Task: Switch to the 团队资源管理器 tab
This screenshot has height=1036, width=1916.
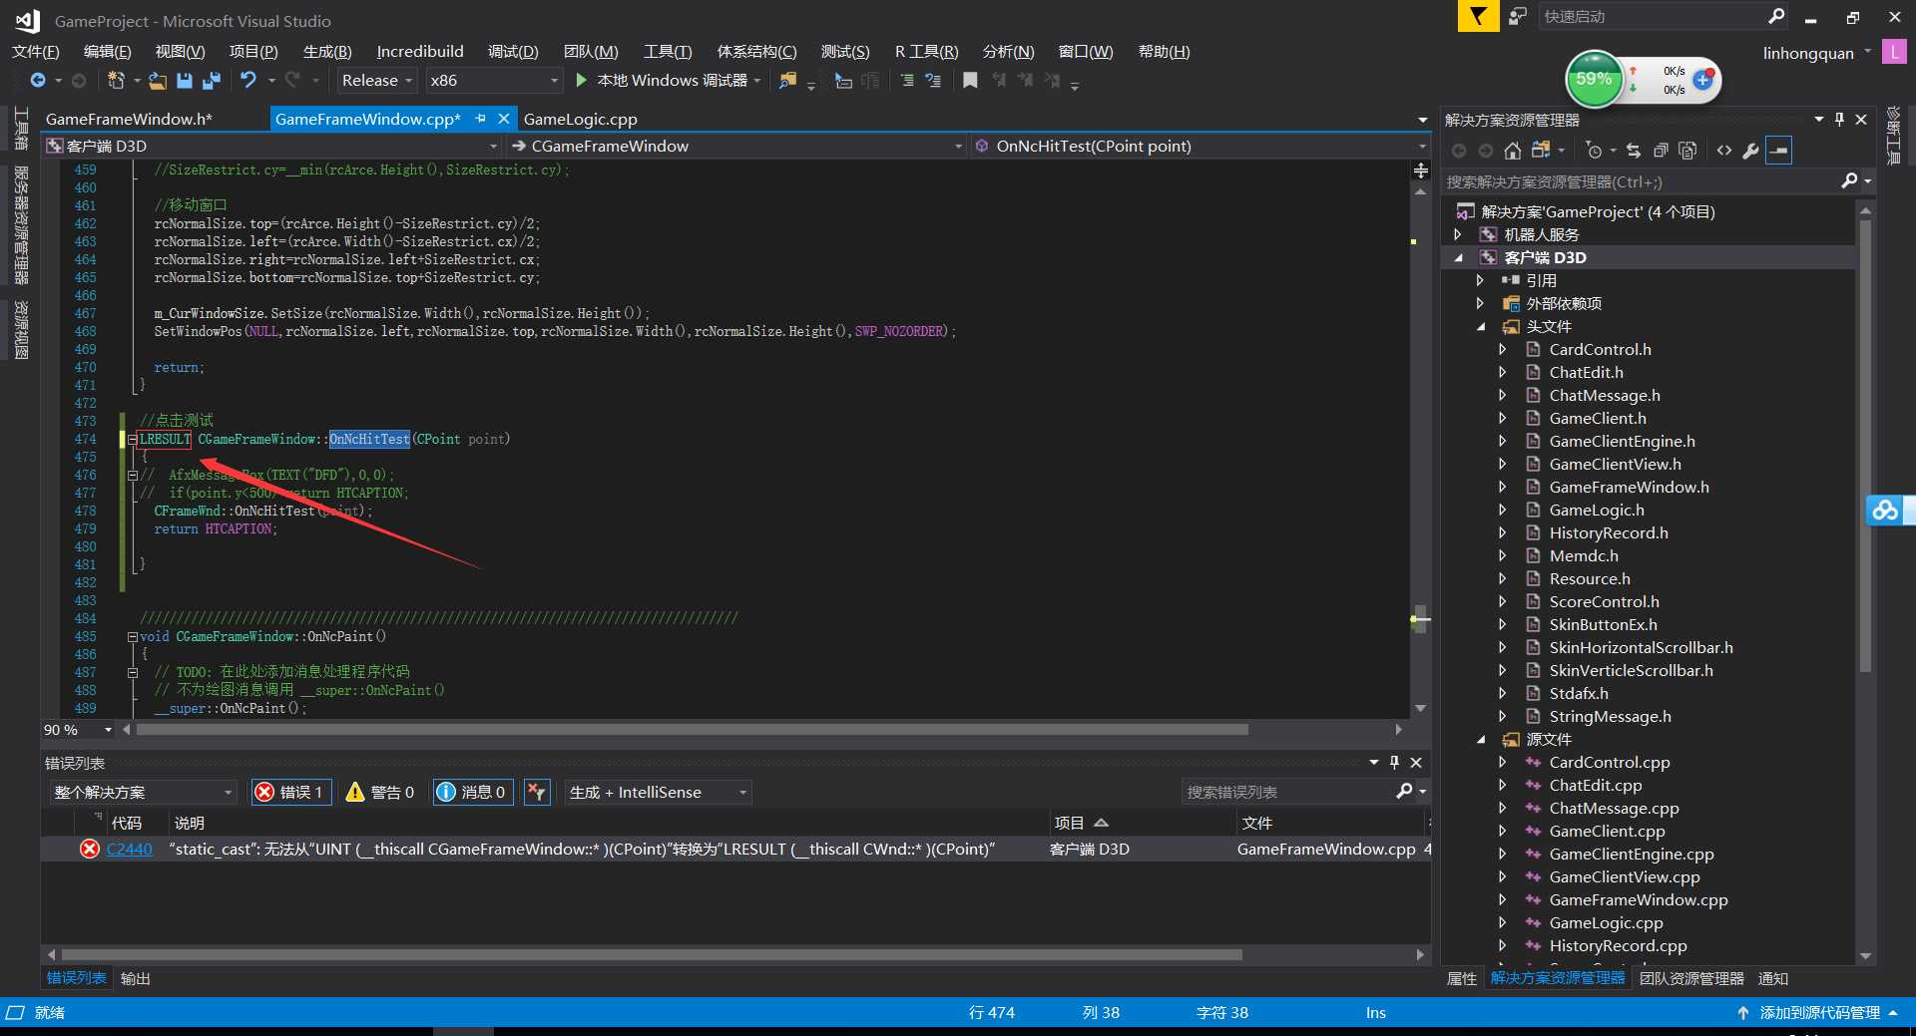Action: pyautogui.click(x=1691, y=978)
